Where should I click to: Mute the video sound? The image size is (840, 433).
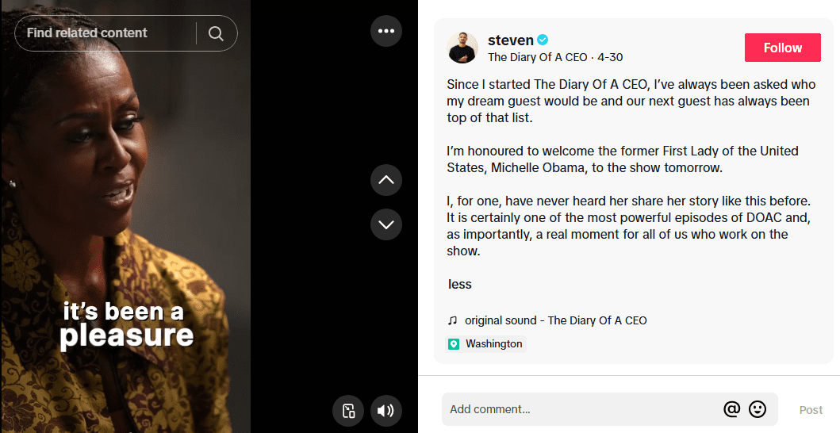[385, 411]
